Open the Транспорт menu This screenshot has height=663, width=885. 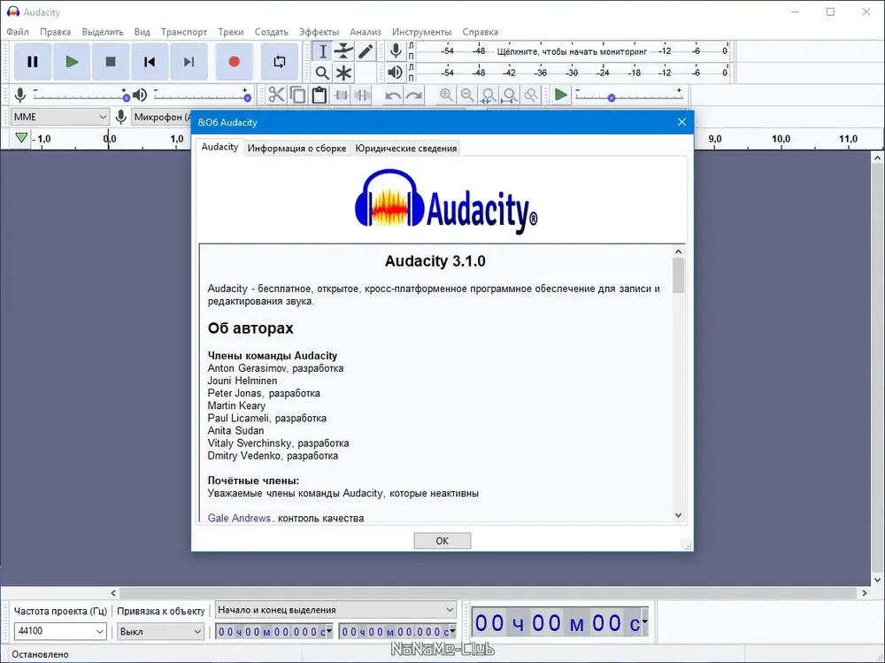click(x=183, y=32)
